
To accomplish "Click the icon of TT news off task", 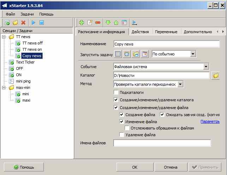I will coord(18,43).
